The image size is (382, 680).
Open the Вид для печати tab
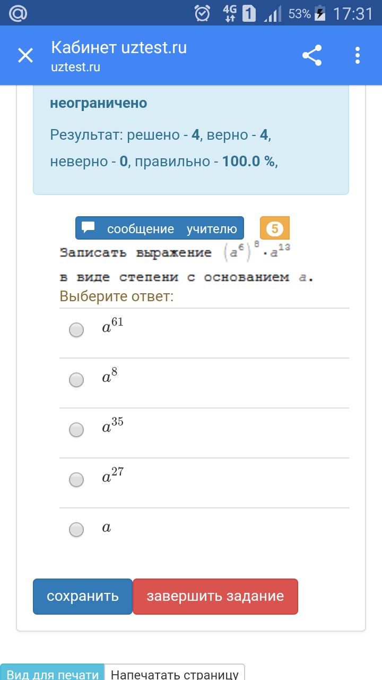[x=53, y=673]
